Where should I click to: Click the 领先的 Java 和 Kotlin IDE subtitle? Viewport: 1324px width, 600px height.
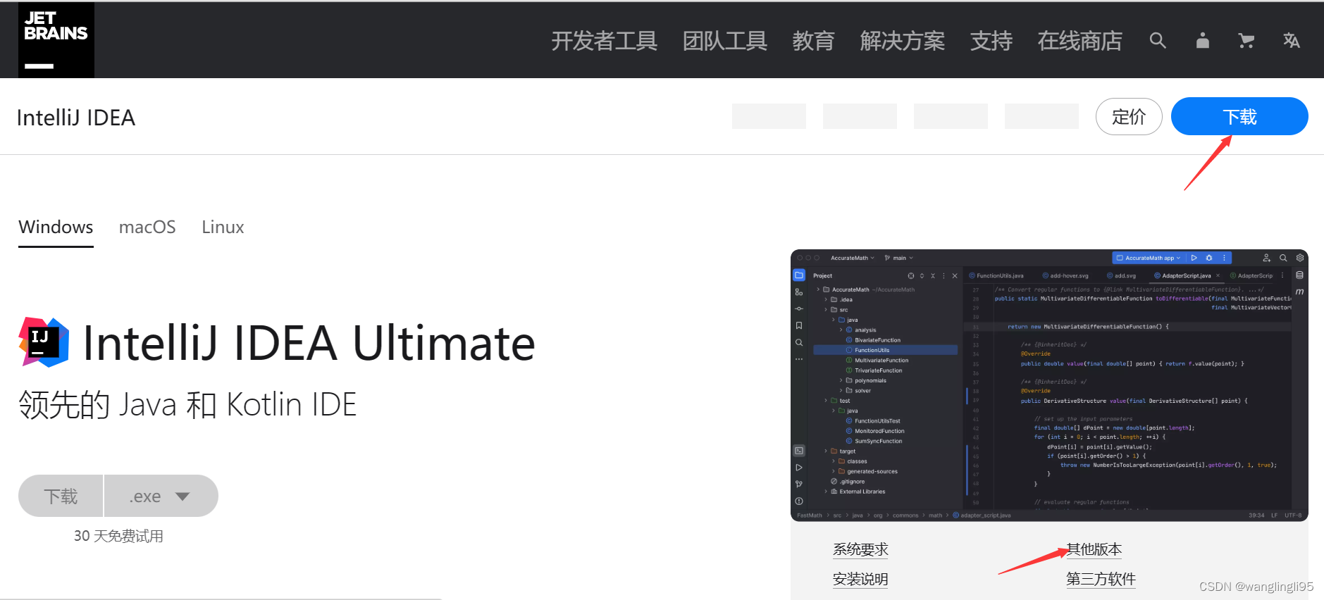point(187,405)
